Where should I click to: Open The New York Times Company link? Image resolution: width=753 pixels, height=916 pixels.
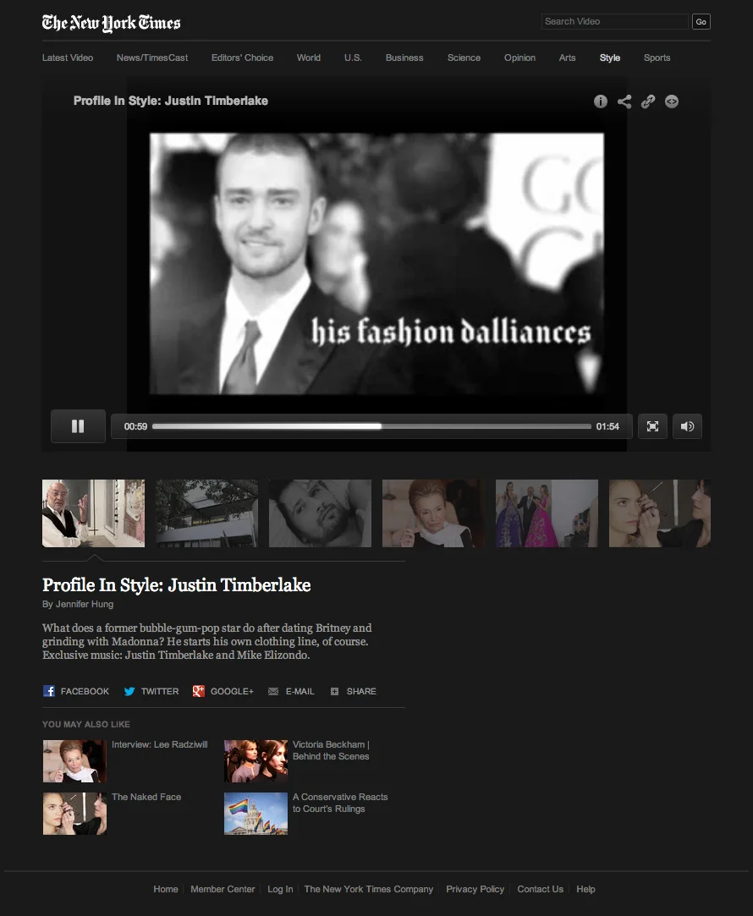click(369, 889)
